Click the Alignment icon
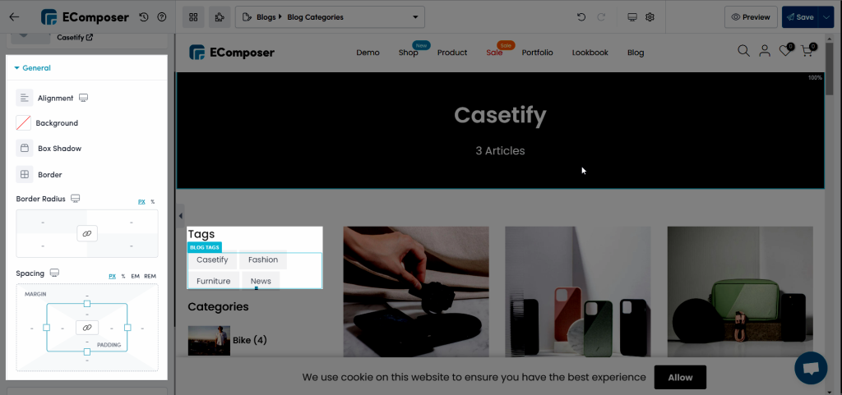Screen dimensions: 842x395 [x=24, y=98]
